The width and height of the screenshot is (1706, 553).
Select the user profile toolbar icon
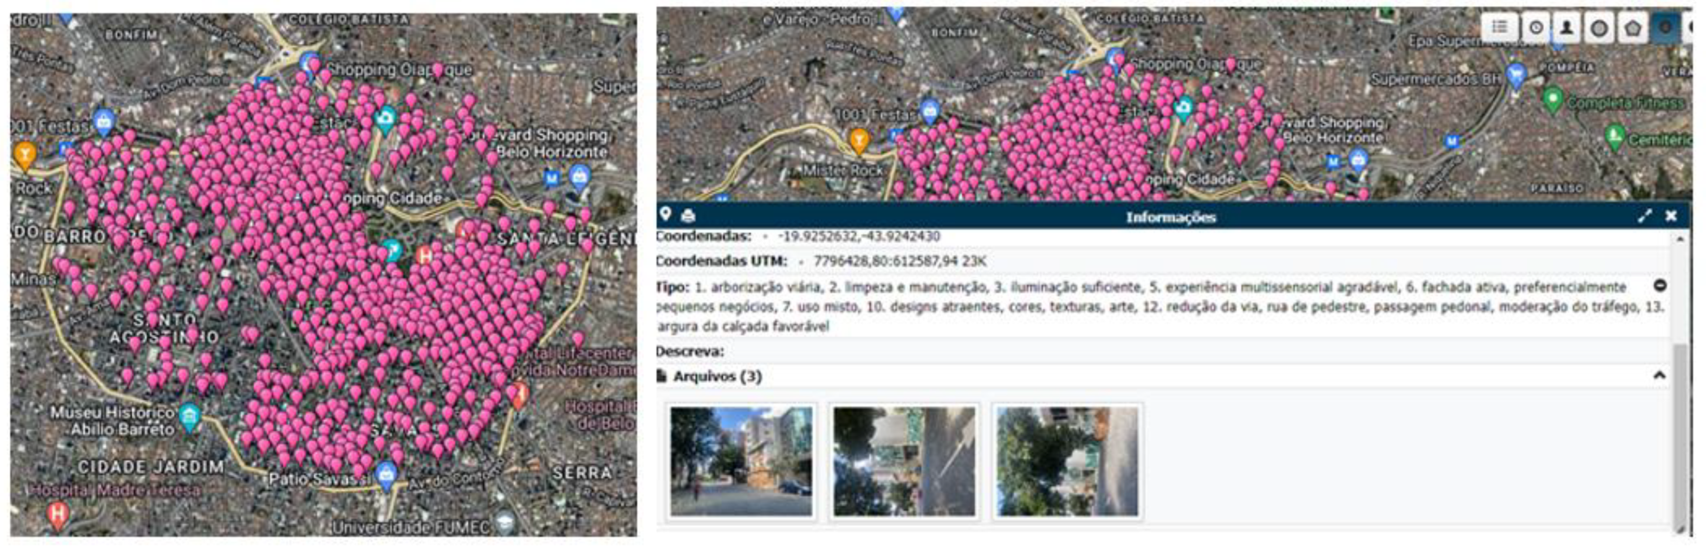[1567, 28]
